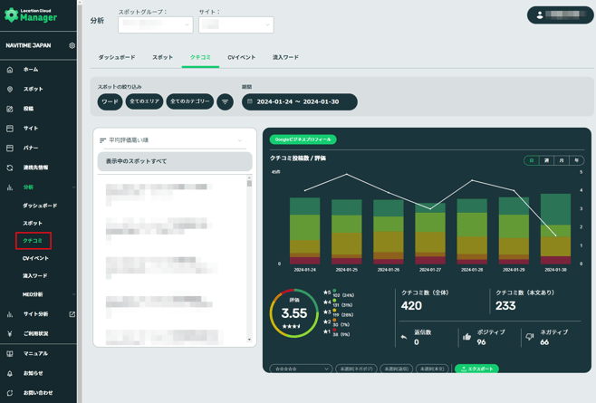Click the 2024-01-24 bar in chart
The height and width of the screenshot is (403, 596).
305,231
